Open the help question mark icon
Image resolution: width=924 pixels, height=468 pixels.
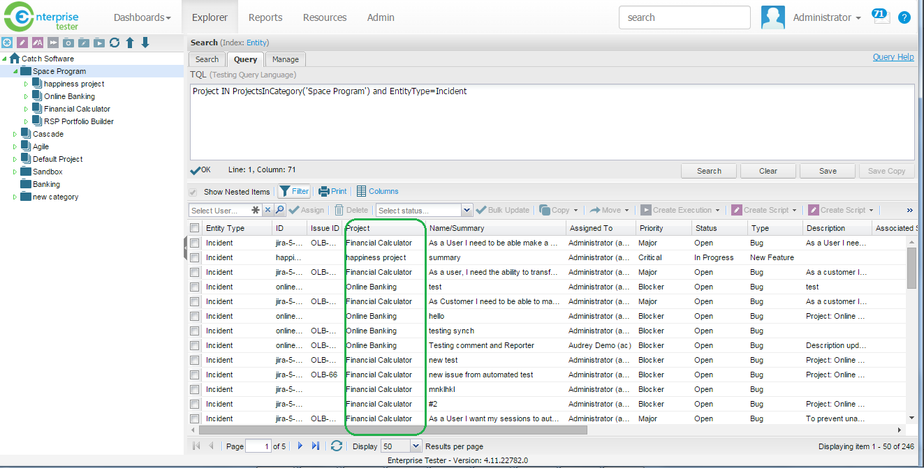904,17
